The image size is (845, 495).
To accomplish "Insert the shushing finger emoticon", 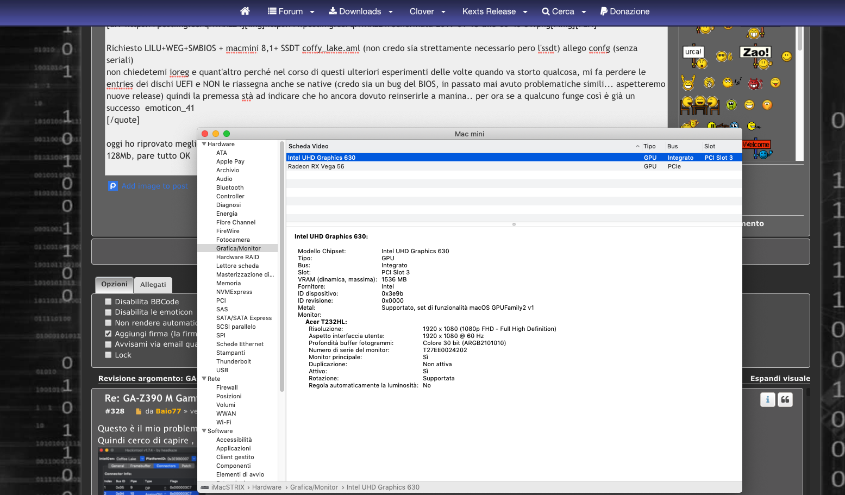I will coord(709,83).
